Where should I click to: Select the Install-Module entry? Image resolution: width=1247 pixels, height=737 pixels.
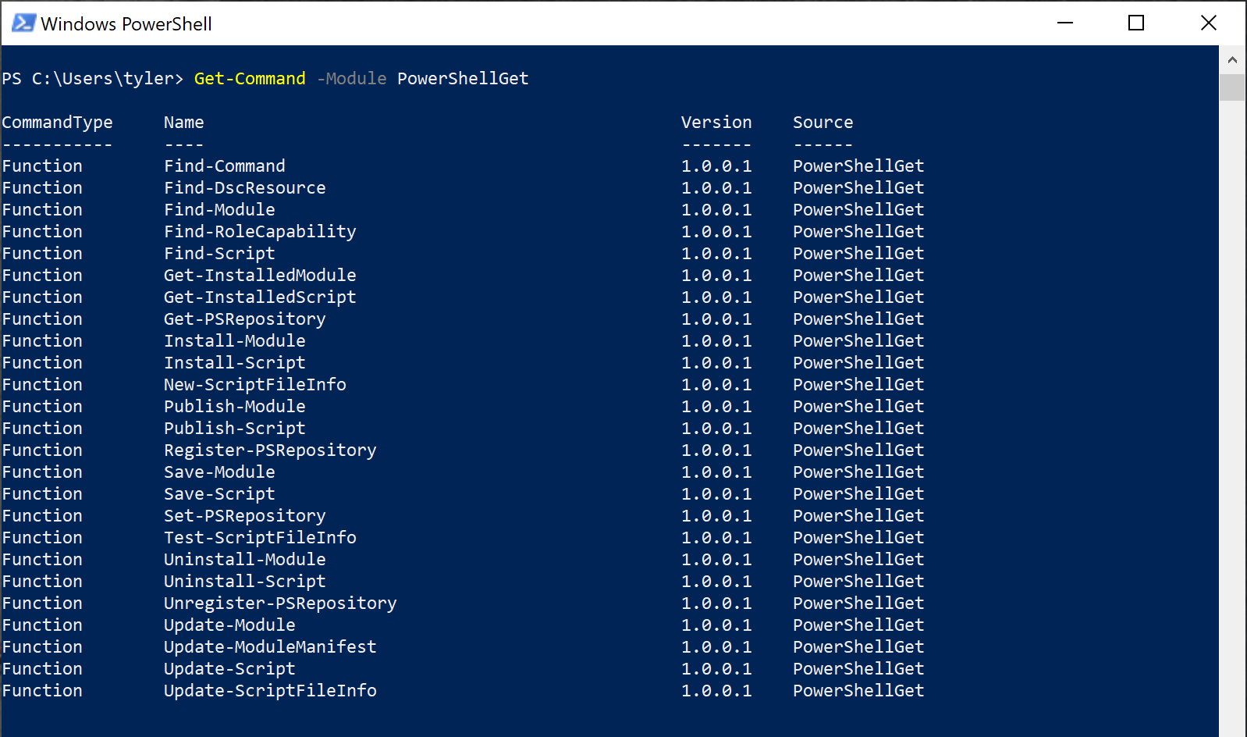point(235,341)
